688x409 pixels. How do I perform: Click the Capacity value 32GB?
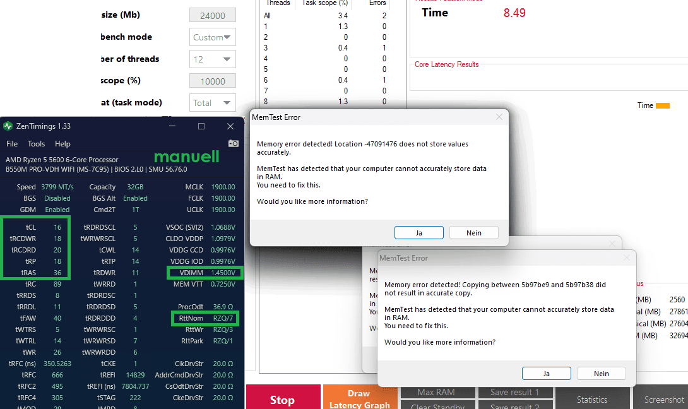(x=135, y=187)
